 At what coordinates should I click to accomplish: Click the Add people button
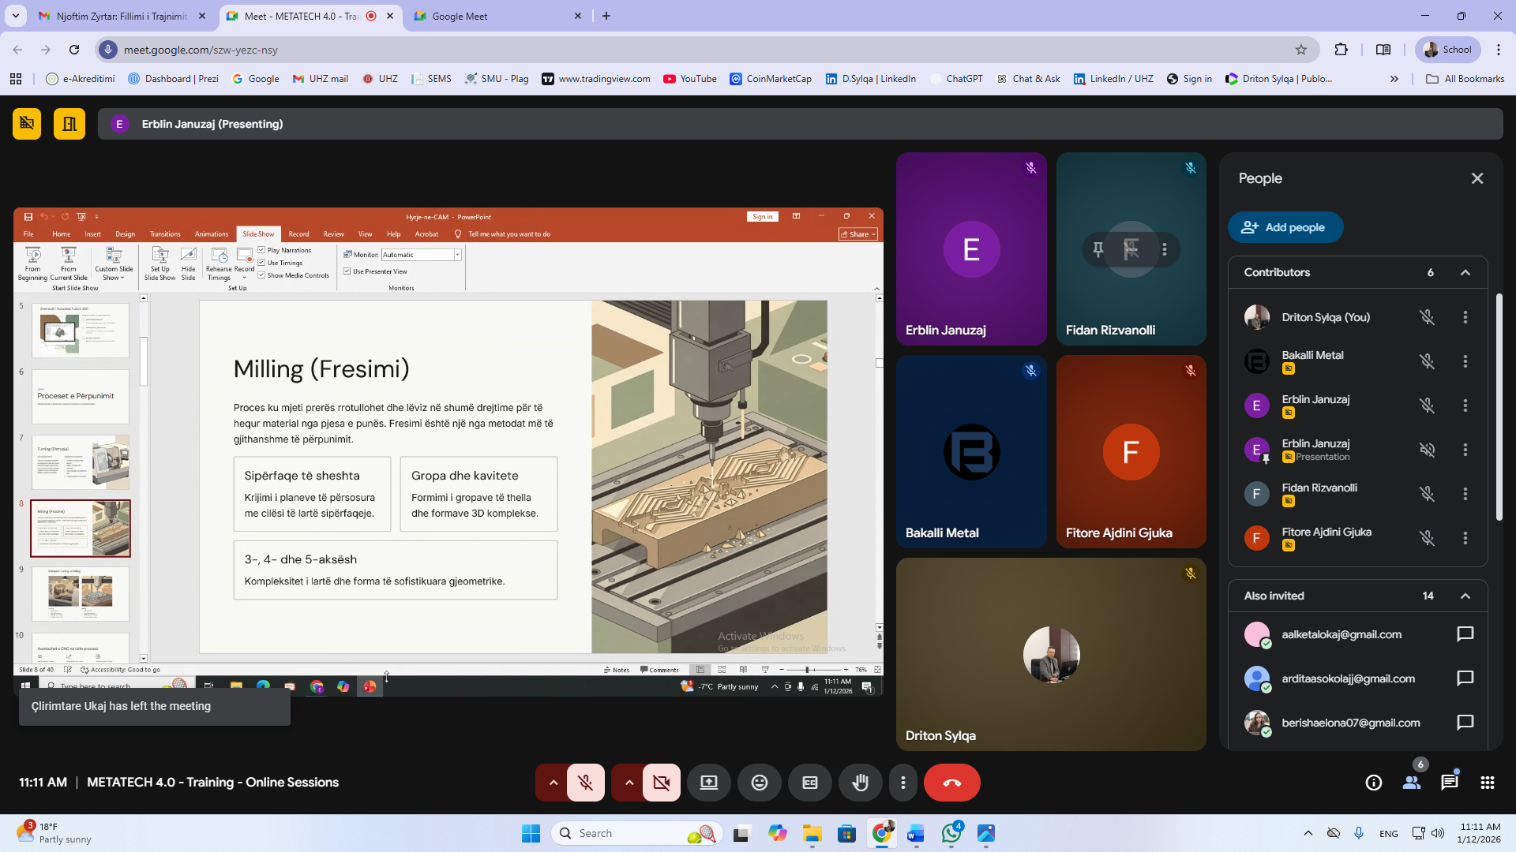click(1285, 227)
